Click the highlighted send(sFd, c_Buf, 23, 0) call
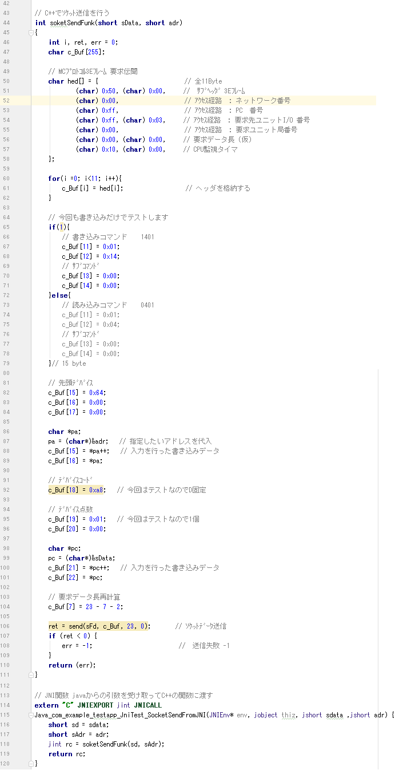The width and height of the screenshot is (399, 770). [x=99, y=626]
